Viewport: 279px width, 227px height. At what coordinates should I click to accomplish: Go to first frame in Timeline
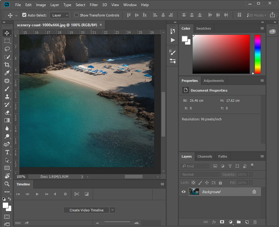(18, 194)
